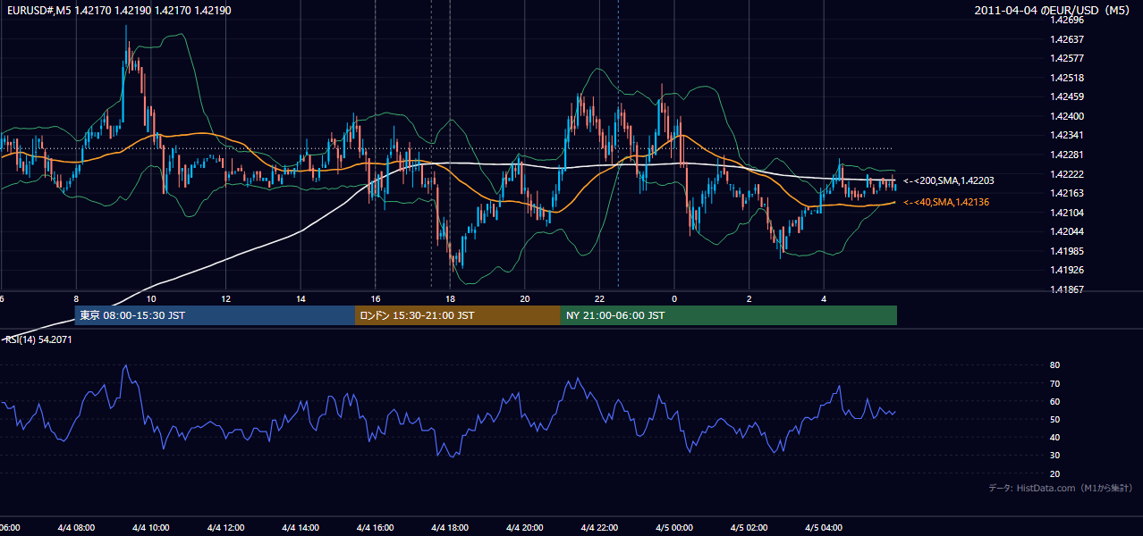Click the 4/4 20:00 bottom time label
The height and width of the screenshot is (536, 1143).
(x=525, y=528)
